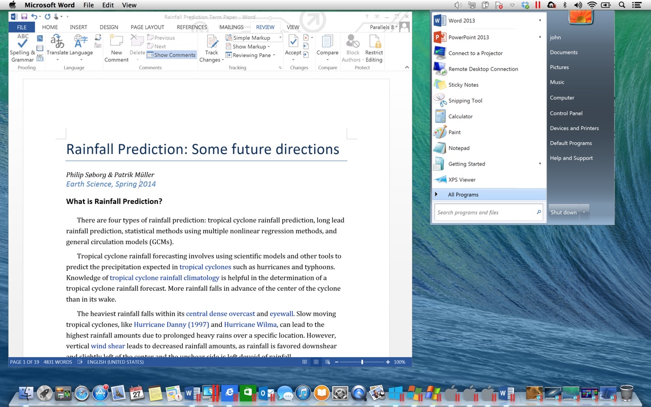Open Internet Explorer in the Dock

point(229,393)
